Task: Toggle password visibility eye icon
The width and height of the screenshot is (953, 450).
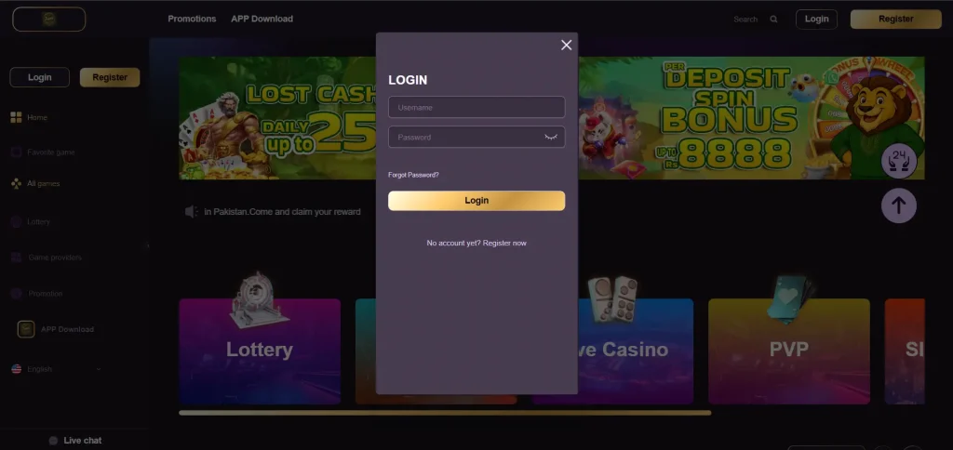Action: point(551,138)
